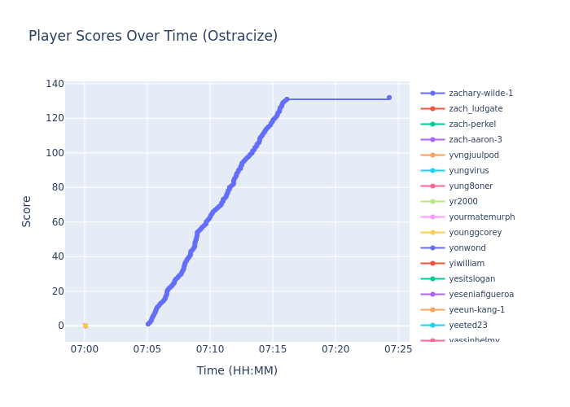Toggle zach-perkel legend entry
This screenshot has height=407, width=570.
click(471, 125)
